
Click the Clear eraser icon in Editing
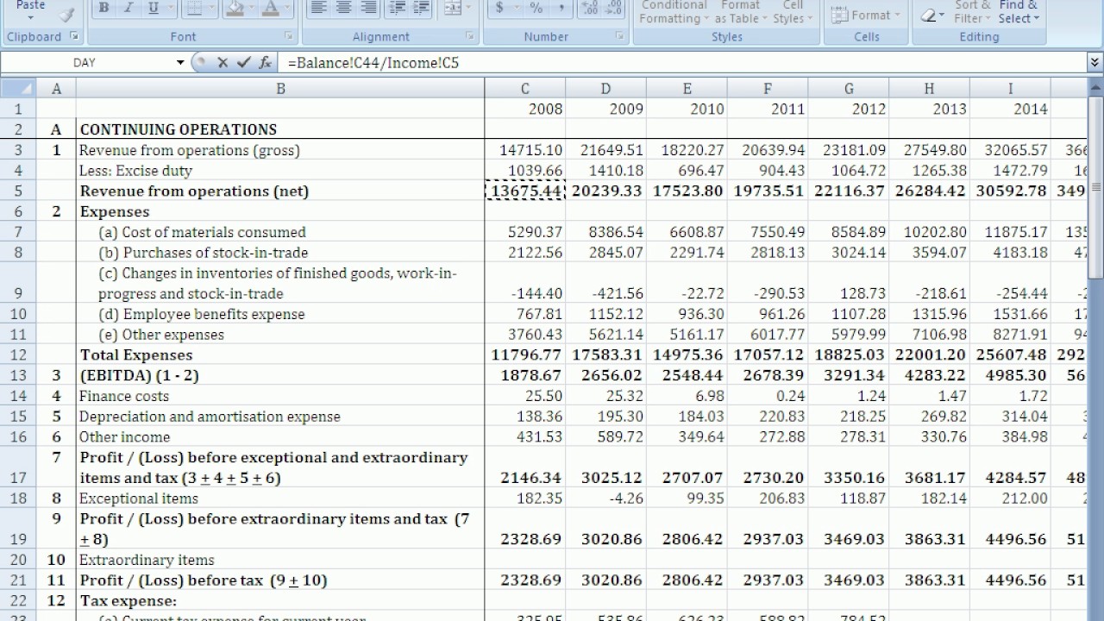(927, 15)
